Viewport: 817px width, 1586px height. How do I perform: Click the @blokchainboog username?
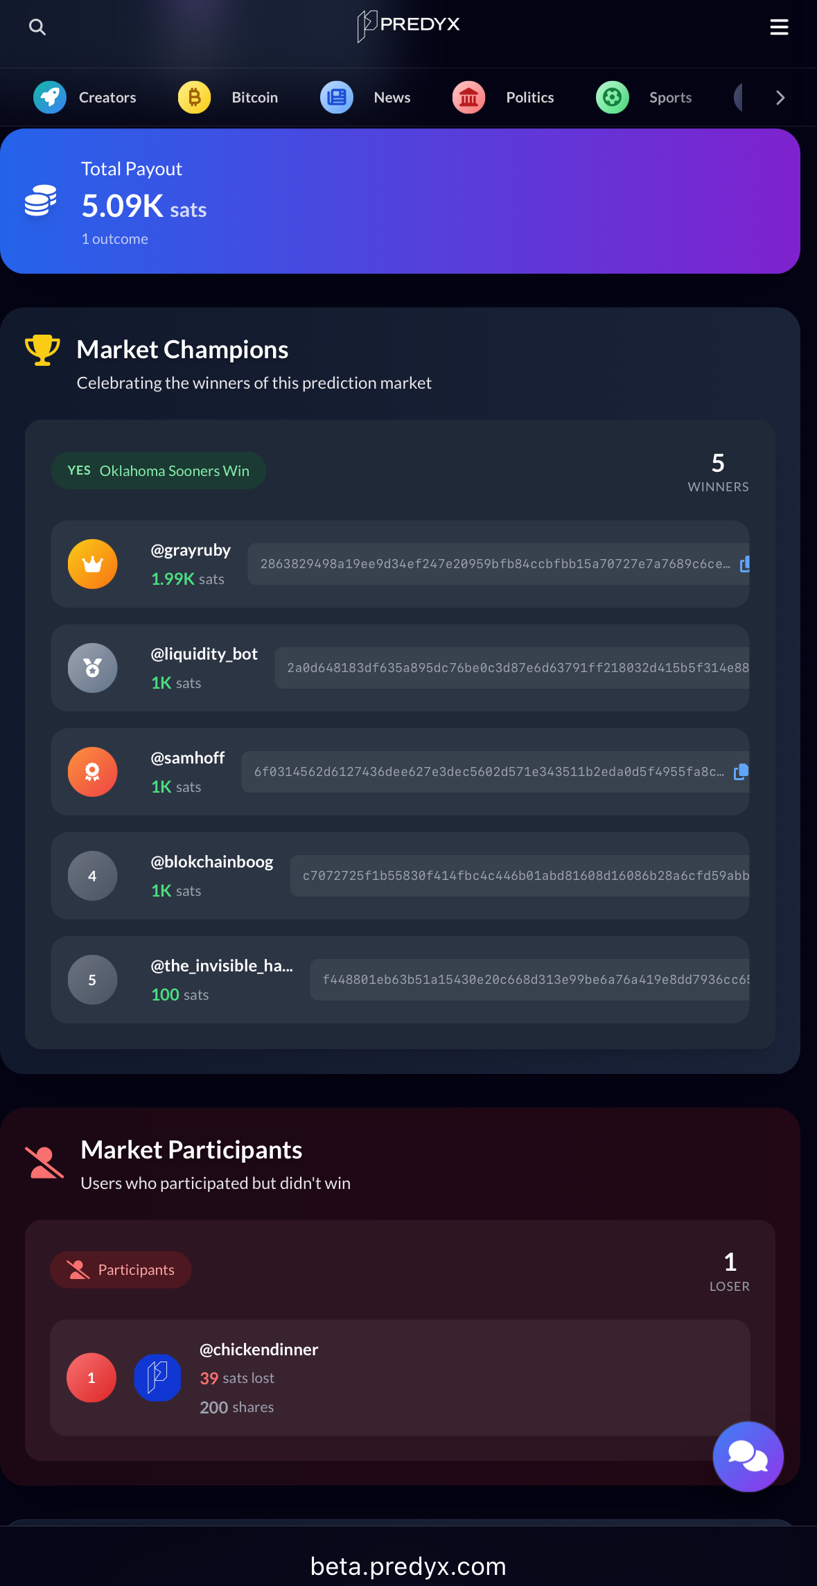212,862
